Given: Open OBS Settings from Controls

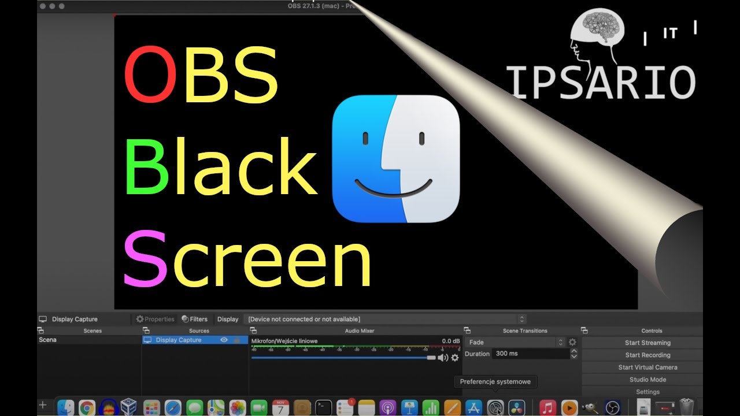Looking at the screenshot, I should (647, 392).
